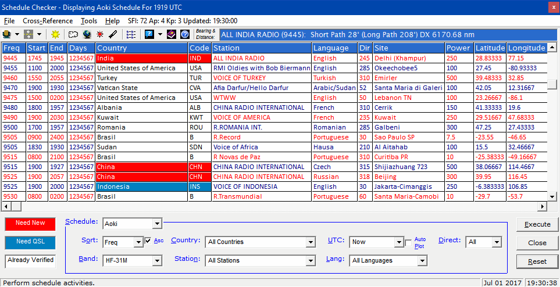
Task: Click the Shijiazhuang 723 site cell
Action: [409, 167]
